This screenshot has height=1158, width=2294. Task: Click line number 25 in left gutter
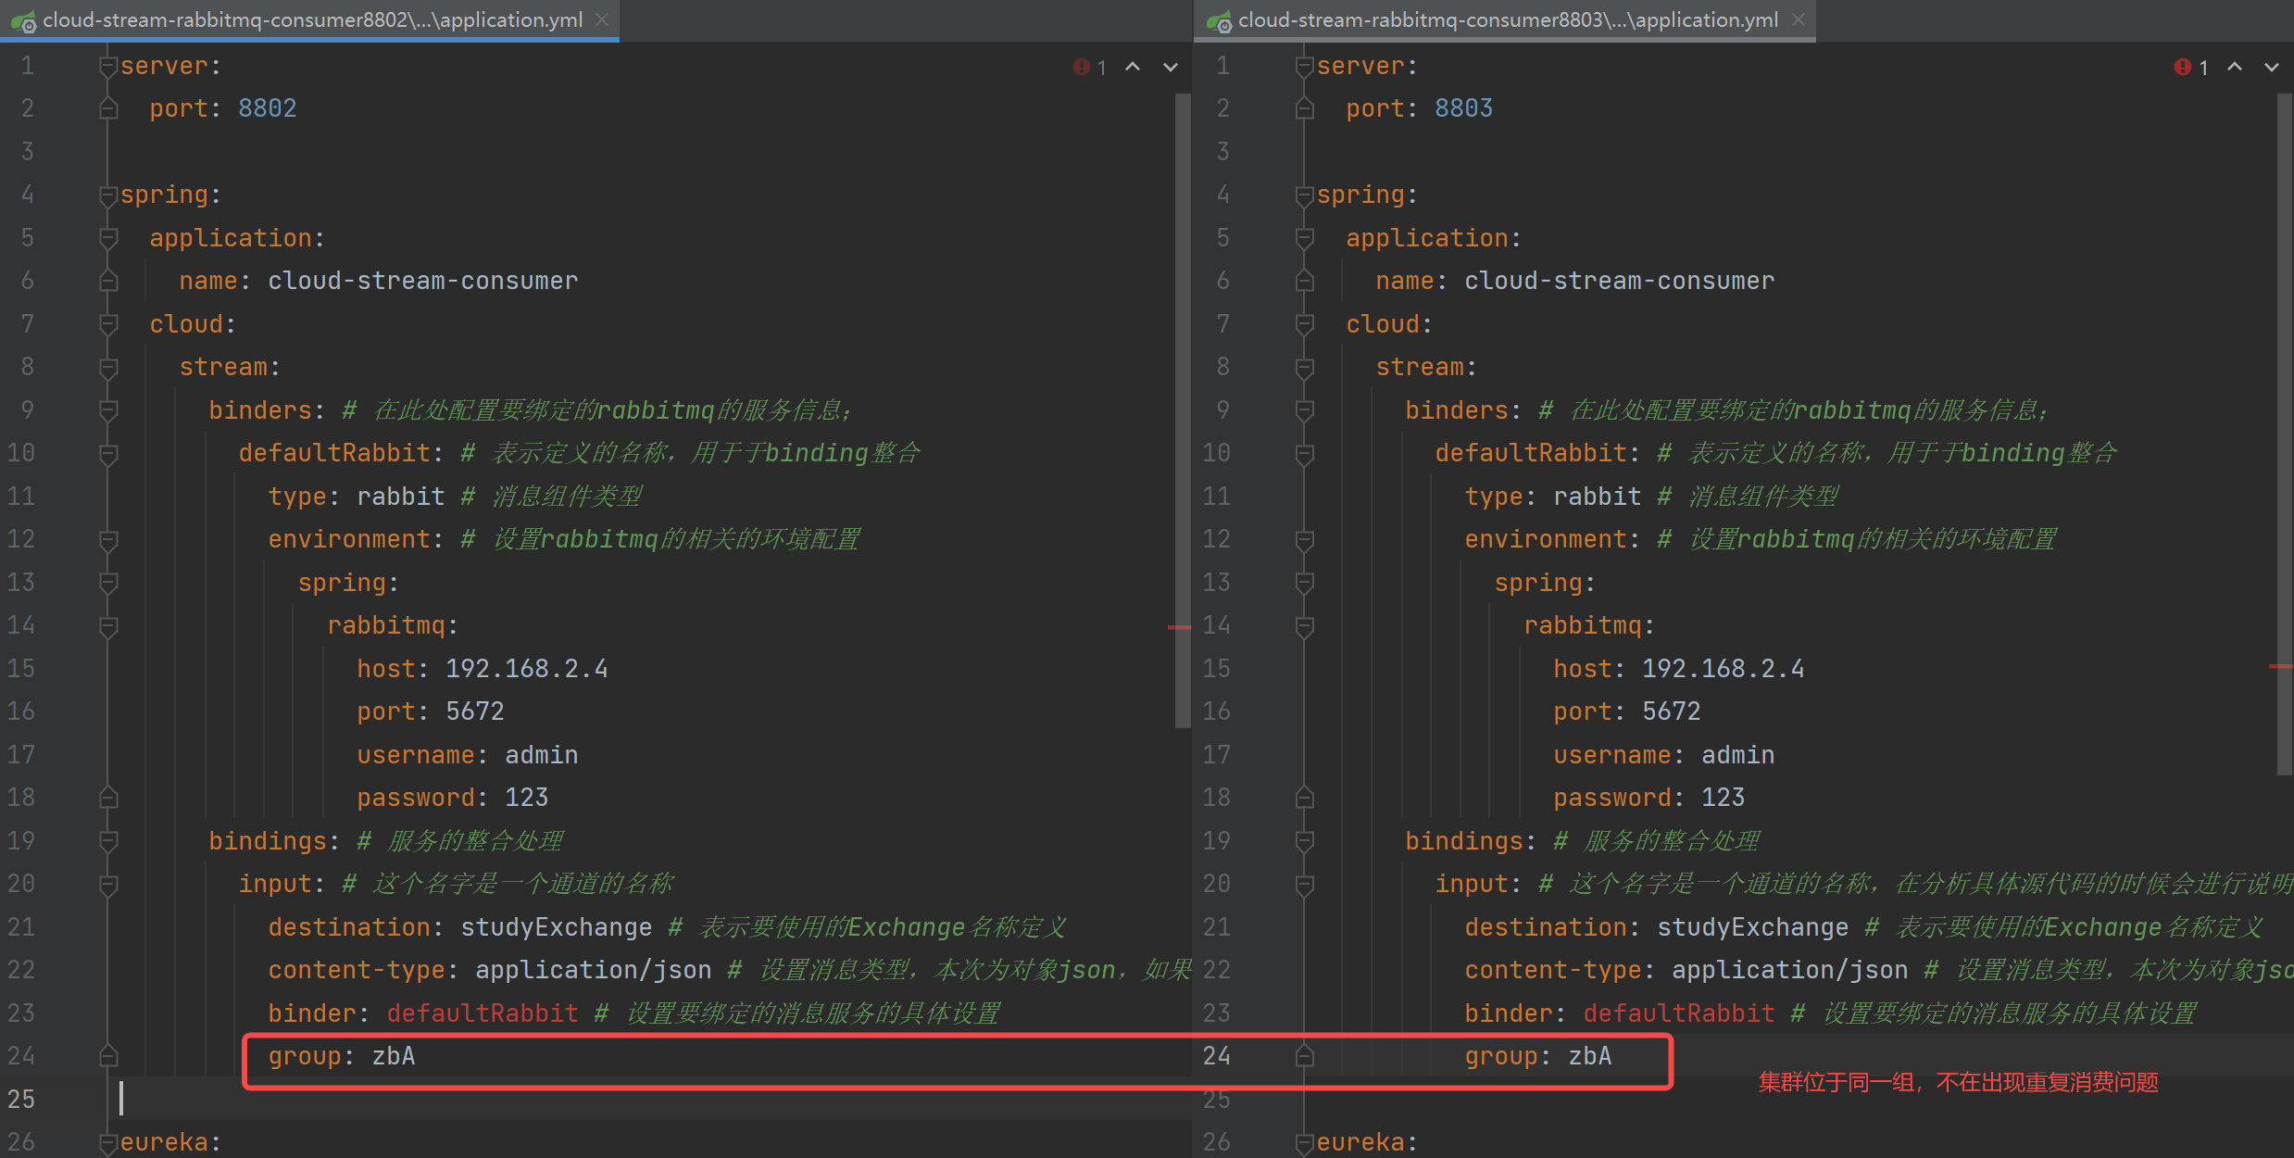[x=21, y=1100]
